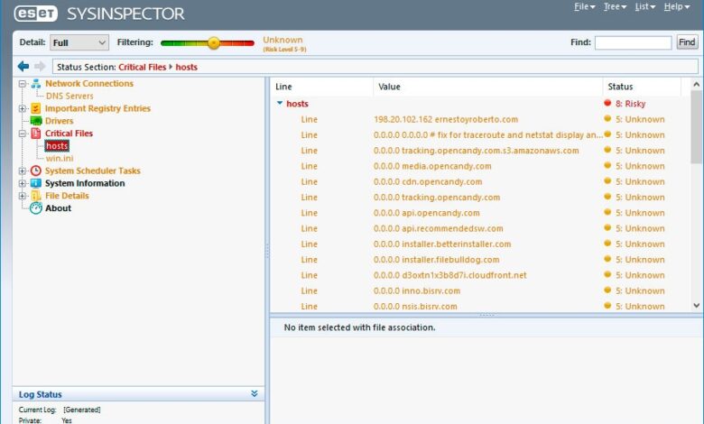Expand the System Information node
704x424 pixels.
tap(22, 183)
